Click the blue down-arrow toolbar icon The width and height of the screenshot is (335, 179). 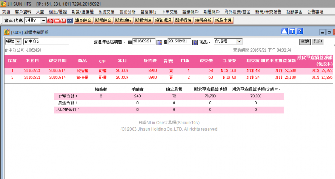pyautogui.click(x=70, y=21)
